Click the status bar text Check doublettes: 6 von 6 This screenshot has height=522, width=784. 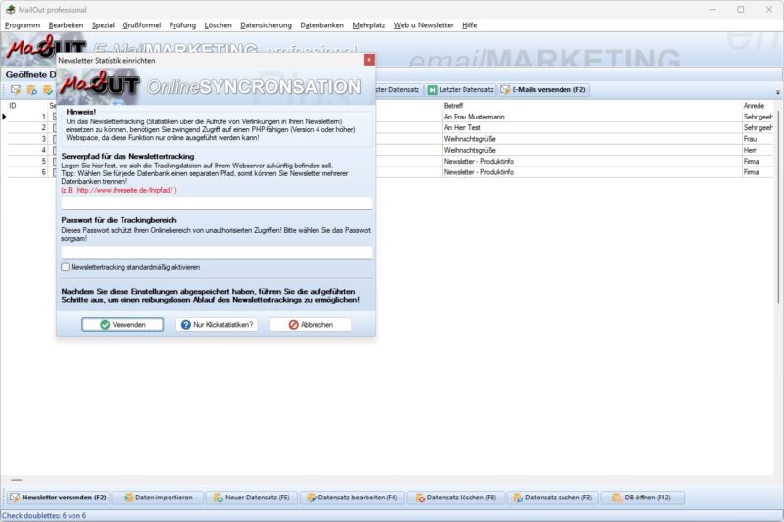(x=44, y=515)
